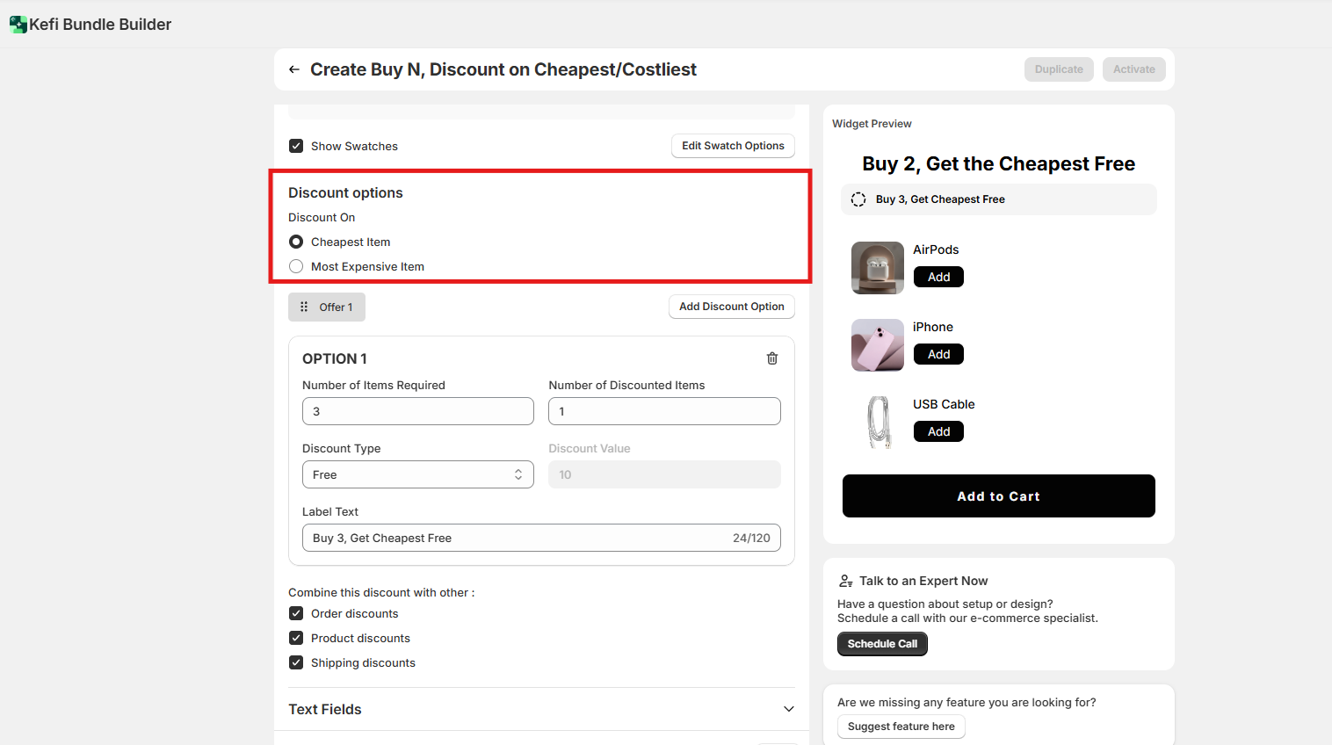The height and width of the screenshot is (745, 1332).
Task: Click the Add Discount Option button
Action: coord(731,307)
